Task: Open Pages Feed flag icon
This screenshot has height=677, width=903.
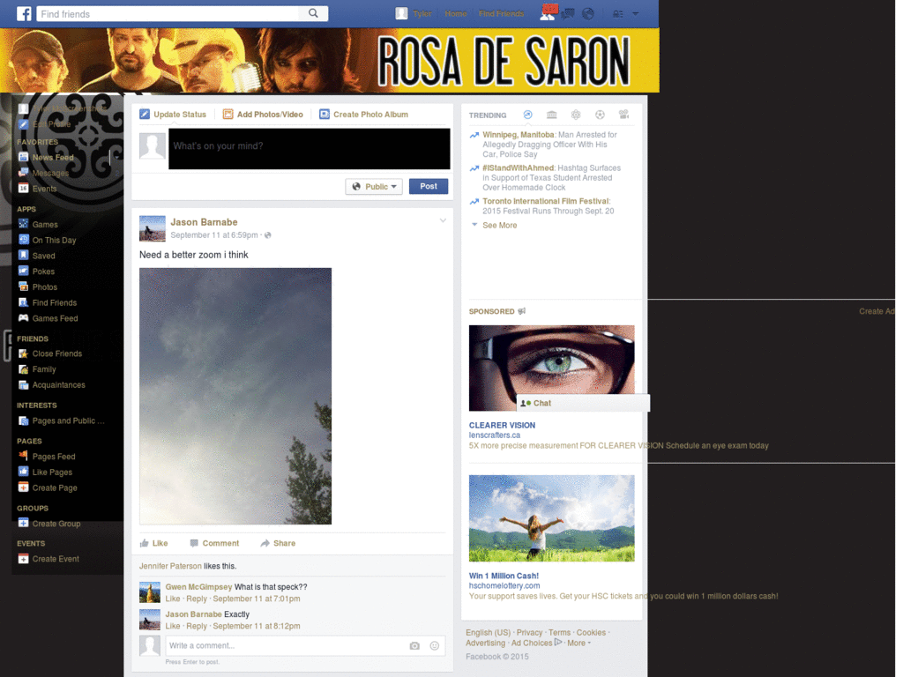Action: [24, 456]
